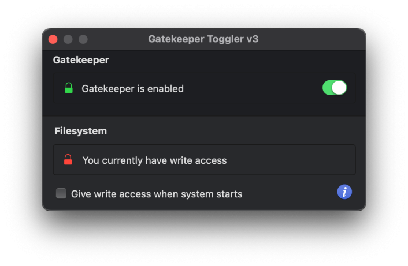
Task: Click the 'Give write access when system starts' label
Action: [157, 194]
